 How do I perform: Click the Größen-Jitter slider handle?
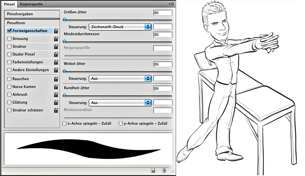pyautogui.click(x=65, y=19)
